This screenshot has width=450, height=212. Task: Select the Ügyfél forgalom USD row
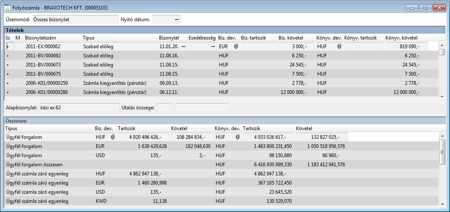pos(221,155)
